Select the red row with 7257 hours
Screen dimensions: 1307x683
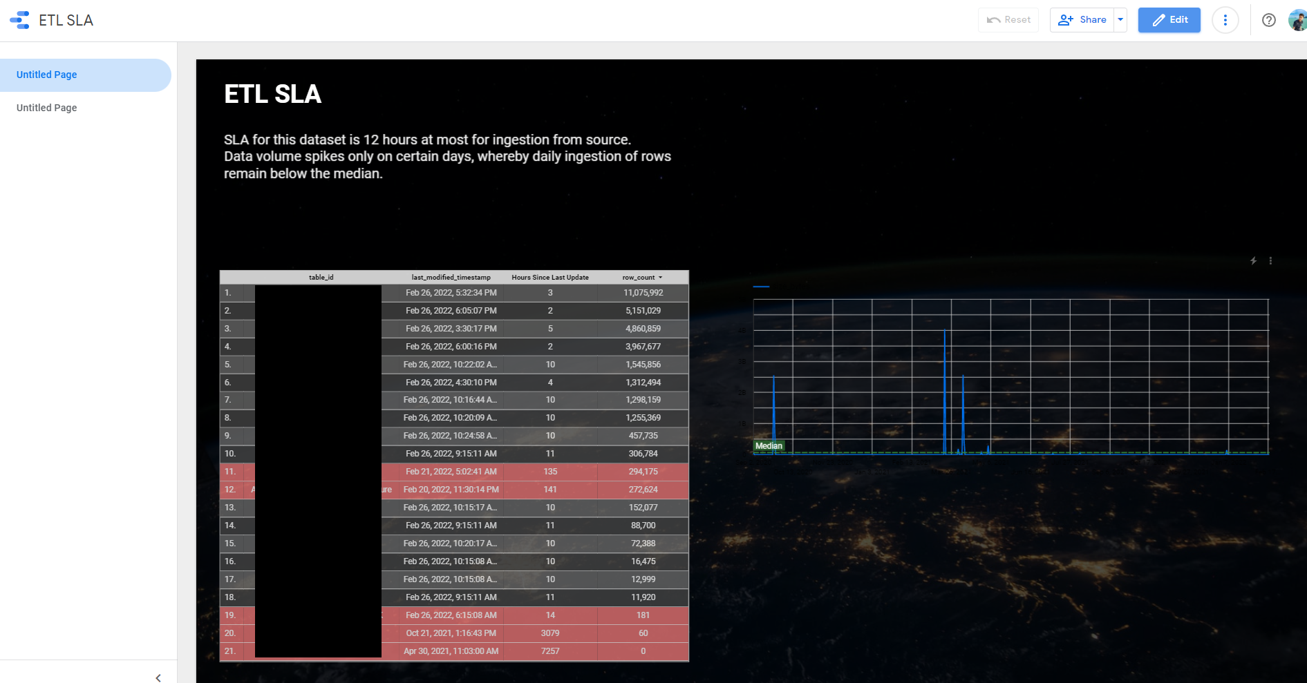pos(550,651)
